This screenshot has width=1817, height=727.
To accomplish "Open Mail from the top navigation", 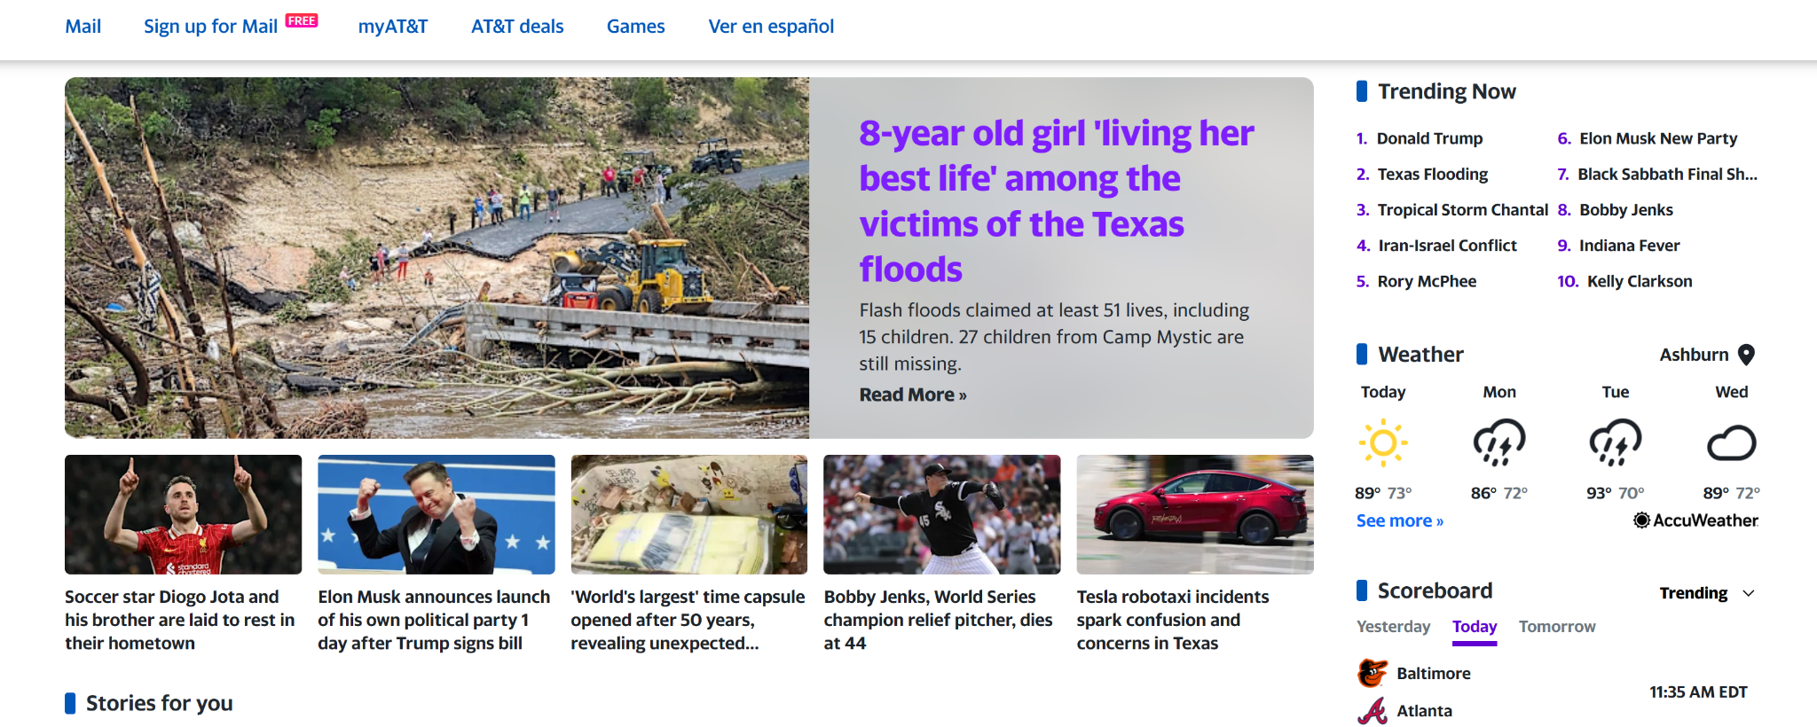I will [83, 27].
